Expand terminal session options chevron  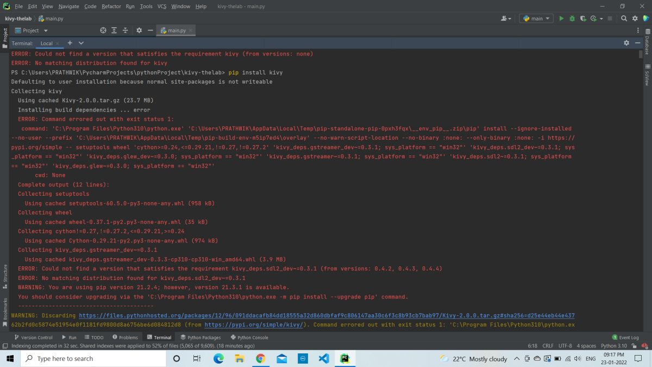(81, 43)
